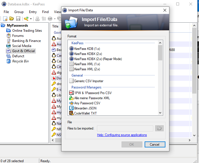Collapse the Password Managers group header
This screenshot has height=163, width=199.
click(x=86, y=87)
